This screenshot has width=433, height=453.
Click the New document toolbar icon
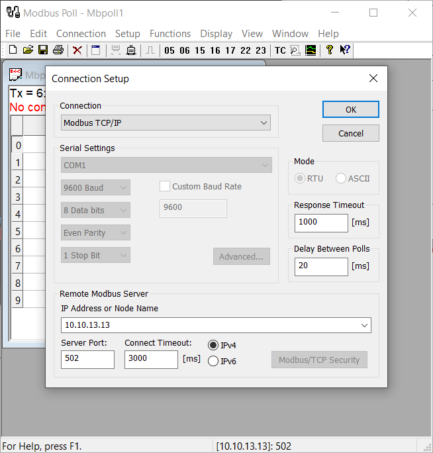coord(13,50)
